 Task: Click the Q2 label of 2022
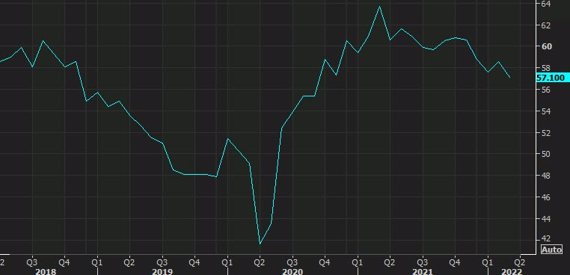pos(520,262)
